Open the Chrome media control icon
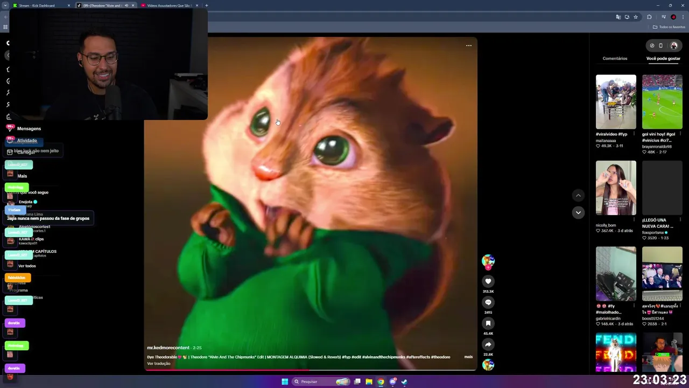This screenshot has height=388, width=689. click(663, 17)
